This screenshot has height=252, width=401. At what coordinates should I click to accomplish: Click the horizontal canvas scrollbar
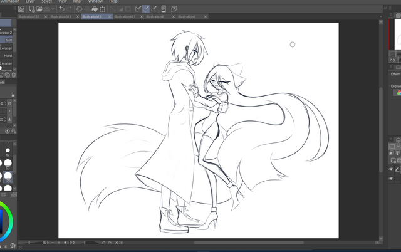pos(249,243)
